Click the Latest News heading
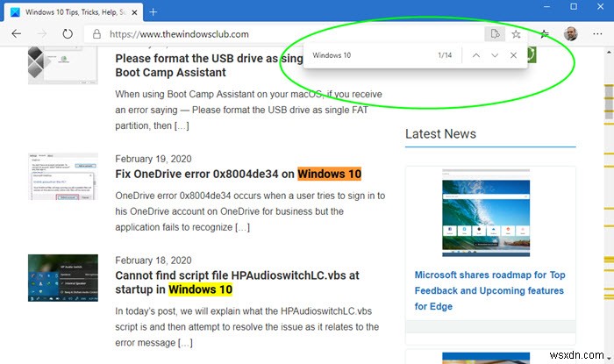The width and height of the screenshot is (614, 364). point(440,134)
